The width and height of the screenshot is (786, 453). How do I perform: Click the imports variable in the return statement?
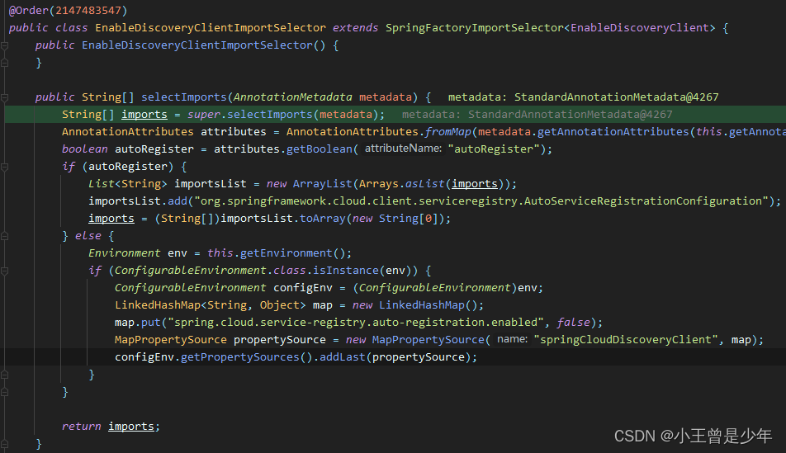[x=131, y=427]
